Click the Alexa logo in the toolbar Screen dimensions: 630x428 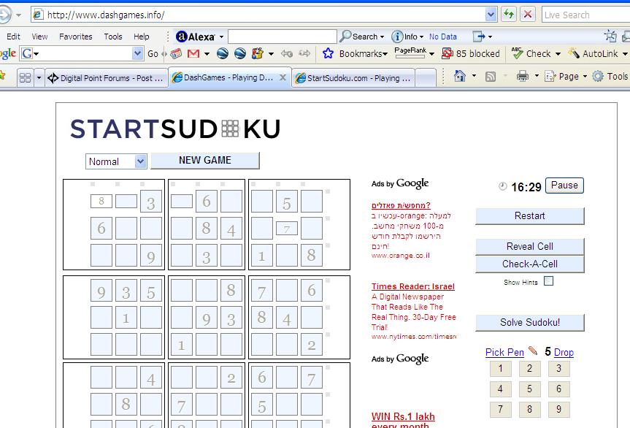195,37
